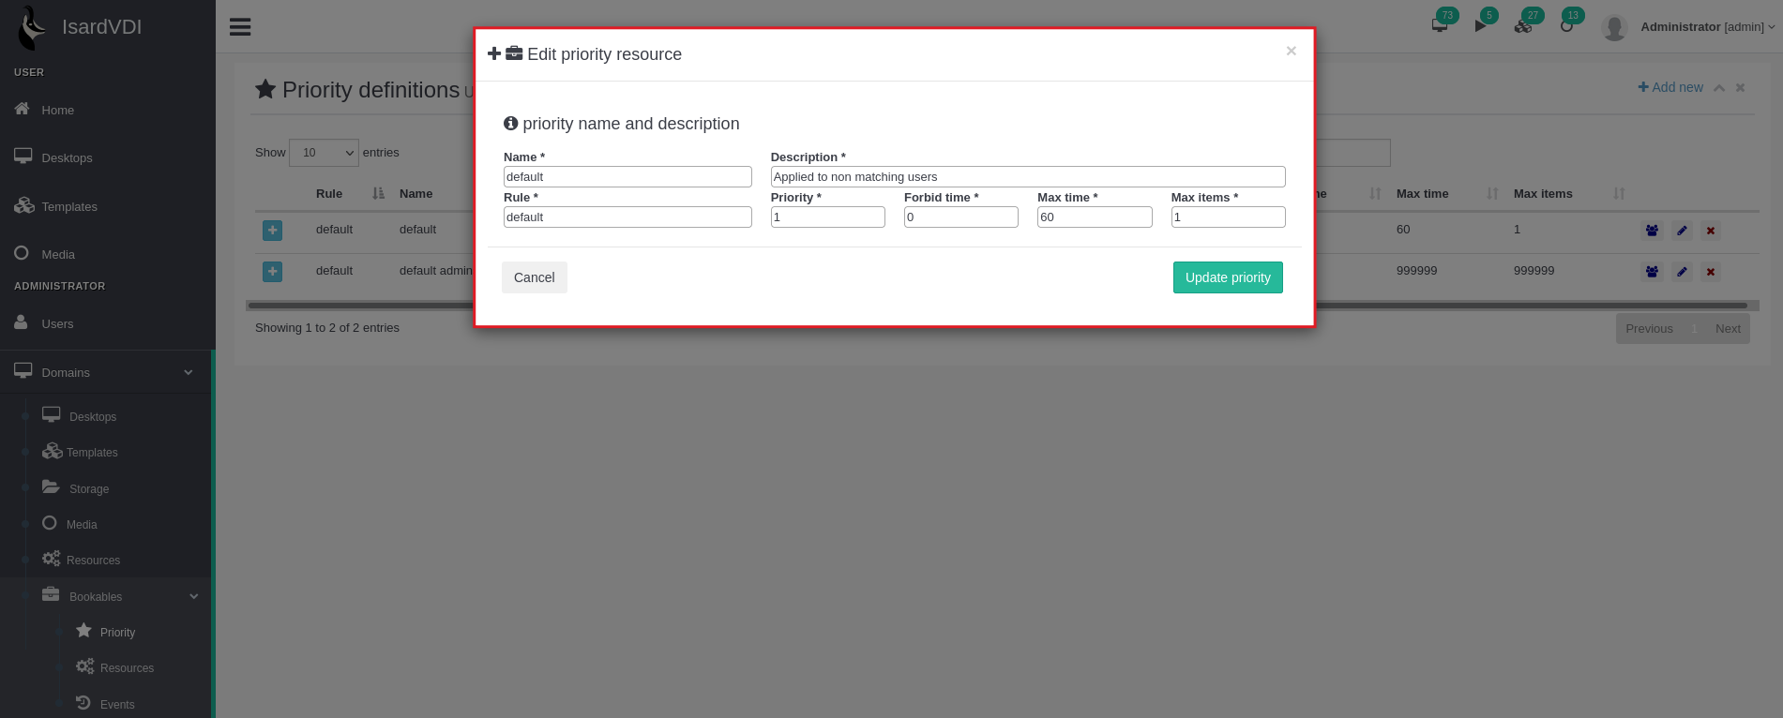The height and width of the screenshot is (718, 1783).
Task: Click the red delete icon in second row
Action: (1711, 272)
